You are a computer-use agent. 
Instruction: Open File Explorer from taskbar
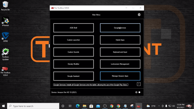(x=85, y=106)
